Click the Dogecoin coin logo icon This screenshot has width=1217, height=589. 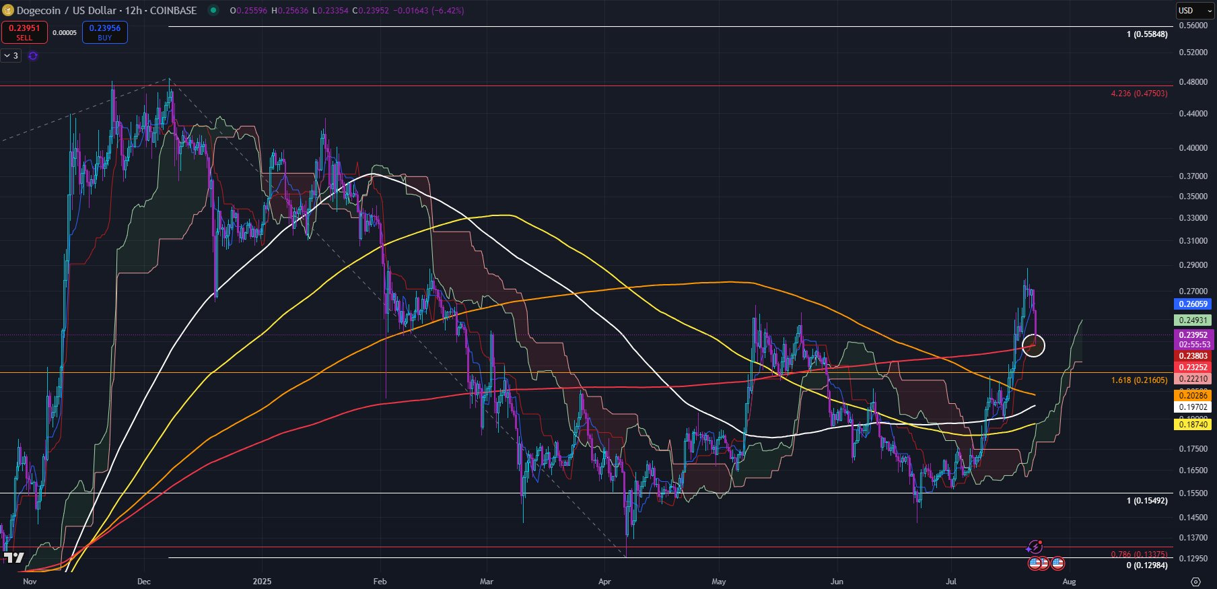point(8,10)
